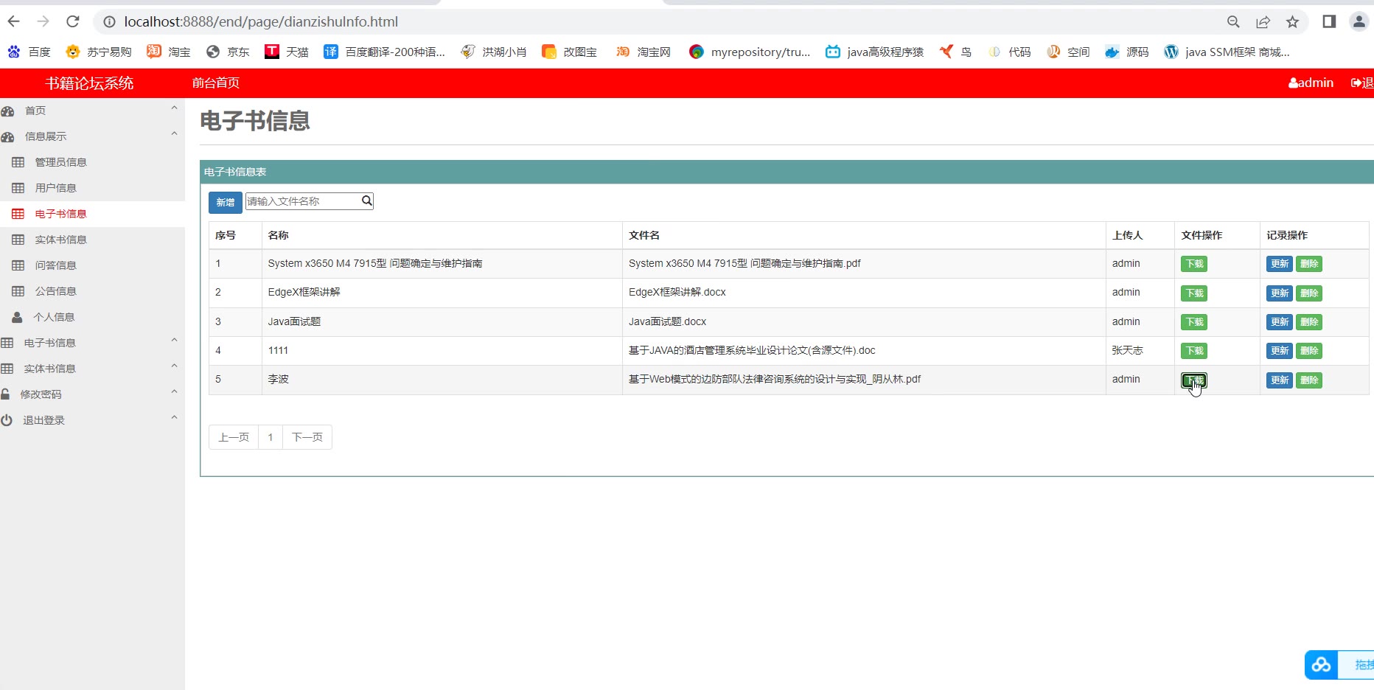Open the 洪湖小肖 bookmark
This screenshot has height=690, width=1374.
tap(493, 52)
